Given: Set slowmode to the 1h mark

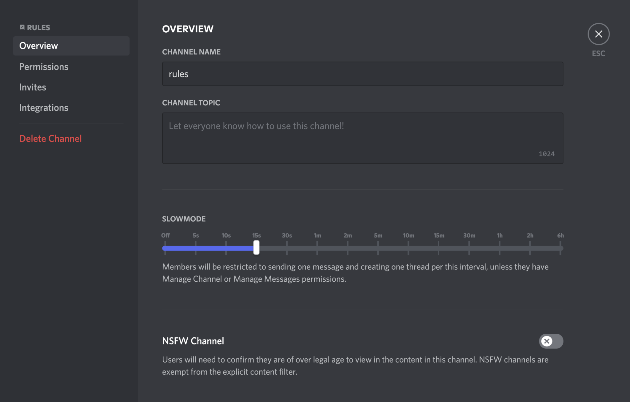Looking at the screenshot, I should tap(500, 248).
